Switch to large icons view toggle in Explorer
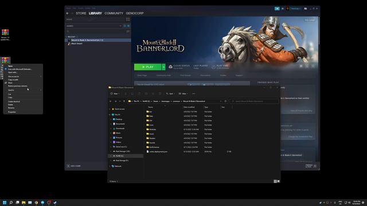The height and width of the screenshot is (206, 367). [278, 181]
